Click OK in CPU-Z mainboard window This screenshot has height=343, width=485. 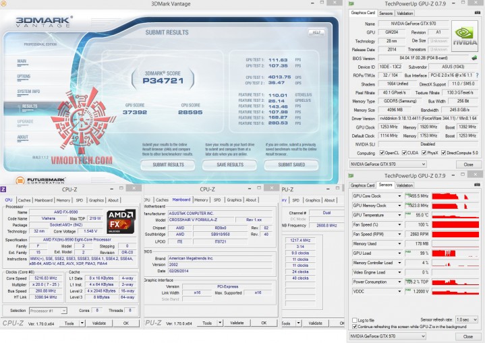(x=264, y=323)
